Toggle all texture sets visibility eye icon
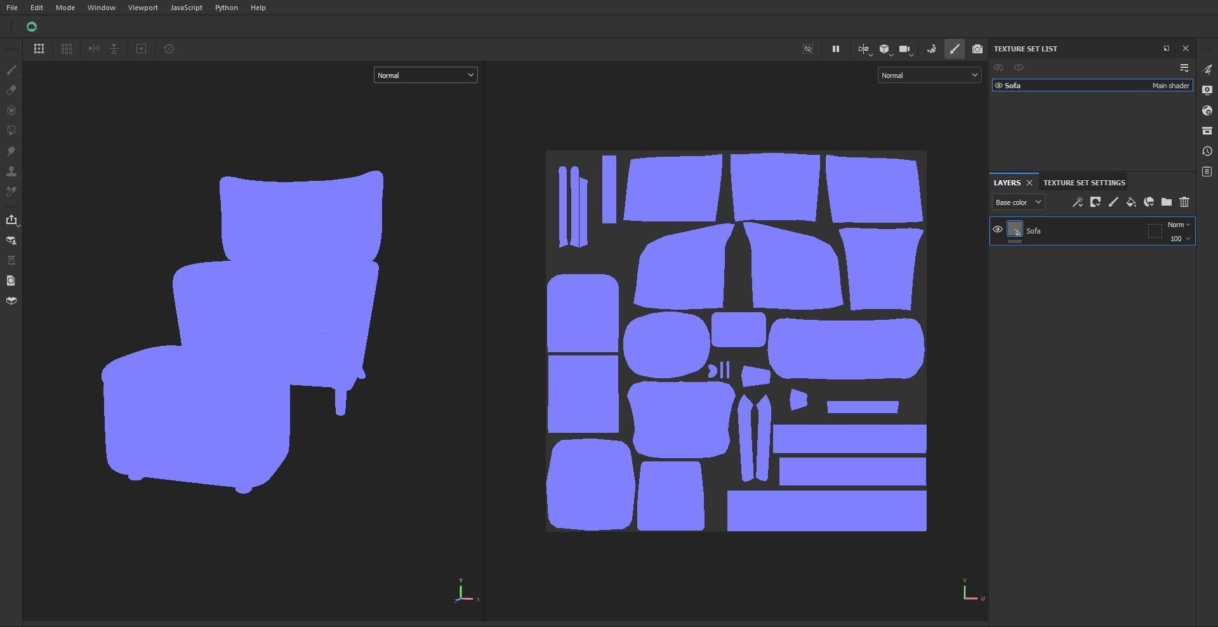Viewport: 1218px width, 627px height. (x=998, y=67)
